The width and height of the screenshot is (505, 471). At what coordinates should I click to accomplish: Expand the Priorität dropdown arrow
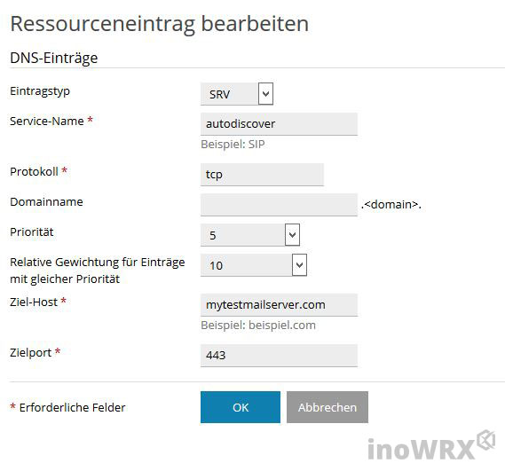(x=292, y=235)
